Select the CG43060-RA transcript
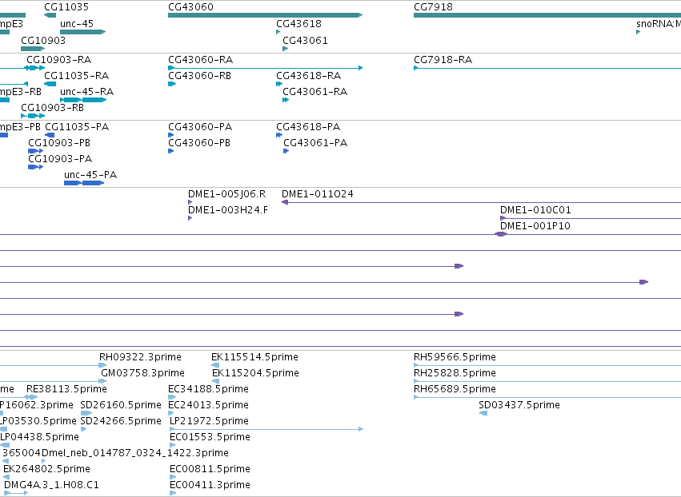 [x=266, y=68]
